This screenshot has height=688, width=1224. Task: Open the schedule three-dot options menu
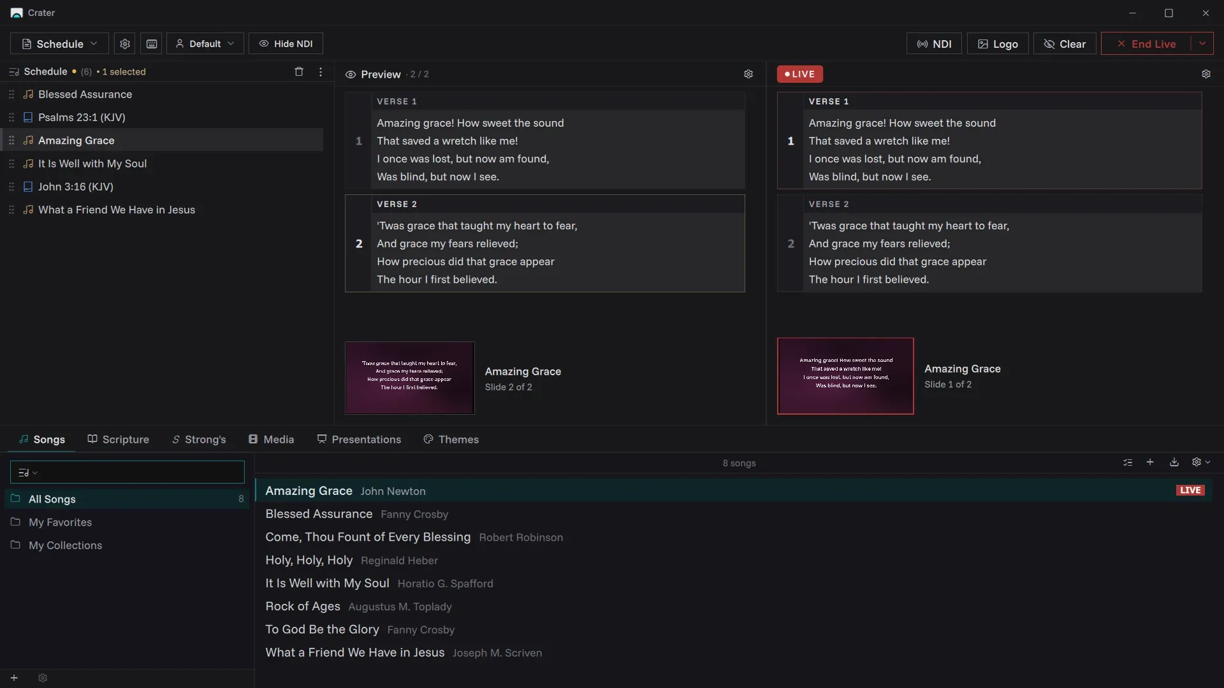click(x=321, y=72)
